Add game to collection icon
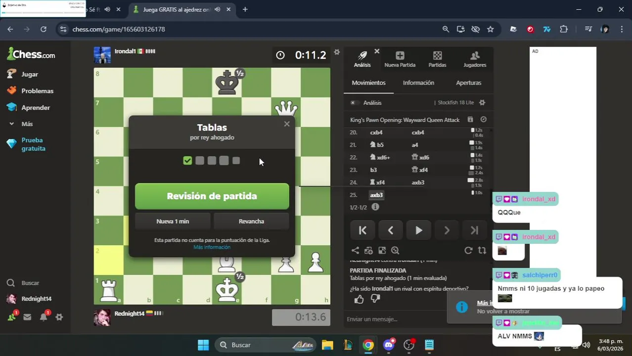The image size is (632, 356). point(368,251)
